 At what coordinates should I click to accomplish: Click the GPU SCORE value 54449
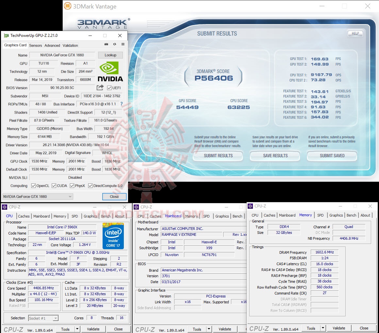pyautogui.click(x=187, y=107)
